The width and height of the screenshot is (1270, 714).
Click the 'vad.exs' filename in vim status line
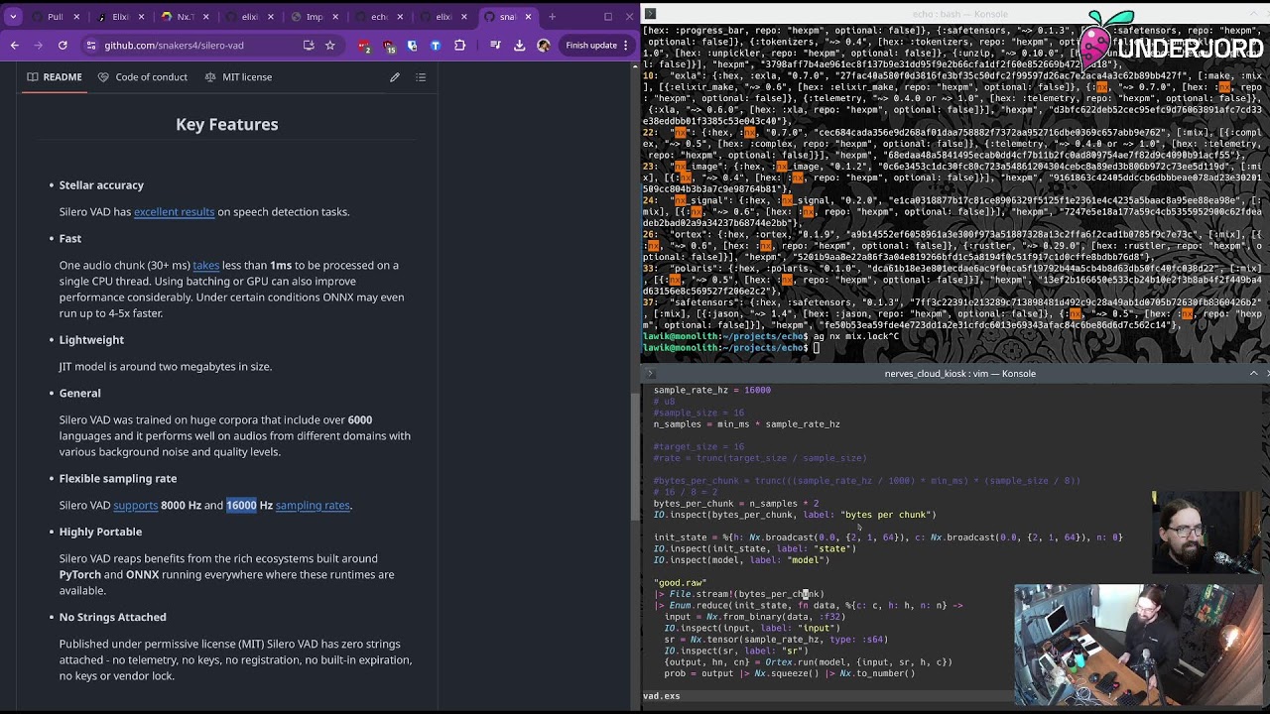(x=661, y=696)
